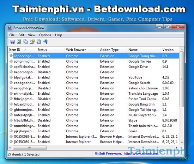The width and height of the screenshot is (194, 164).
Task: Click the status circle icon beside Skype row
Action: (x=11, y=120)
